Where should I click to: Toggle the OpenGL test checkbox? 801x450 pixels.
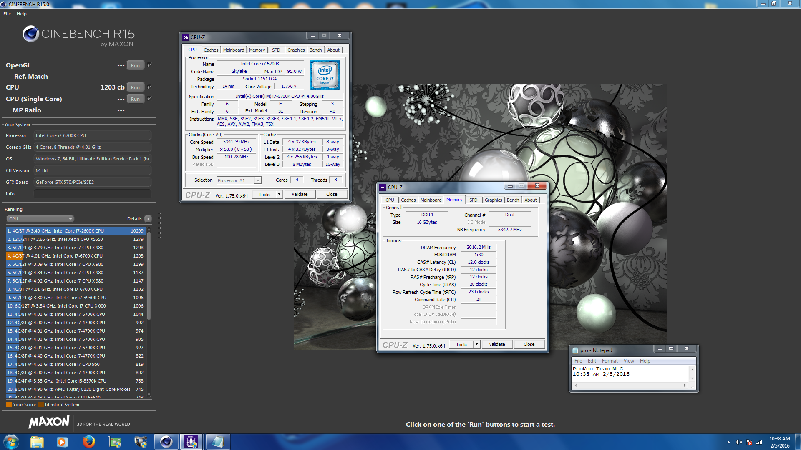pos(149,65)
